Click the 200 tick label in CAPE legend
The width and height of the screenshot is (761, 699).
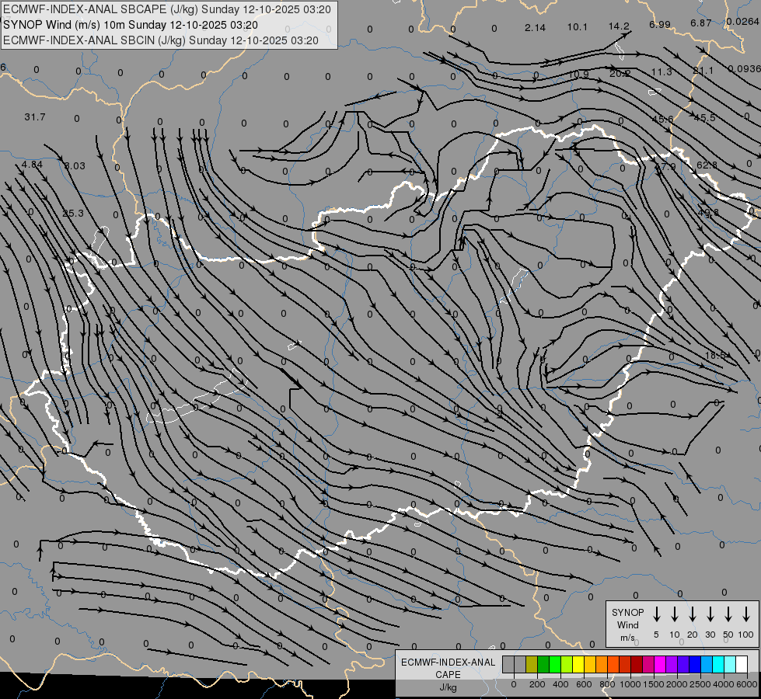[x=537, y=684]
